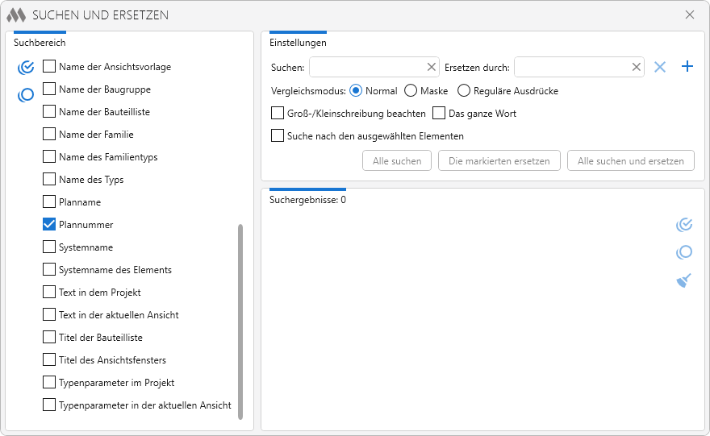Clear the Ersetzen durch field with X

click(636, 67)
